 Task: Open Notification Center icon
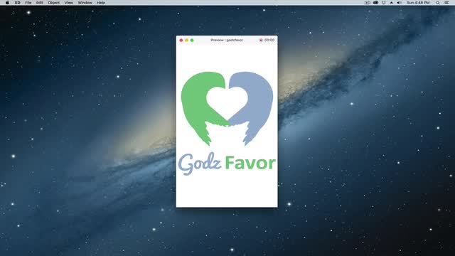point(446,3)
